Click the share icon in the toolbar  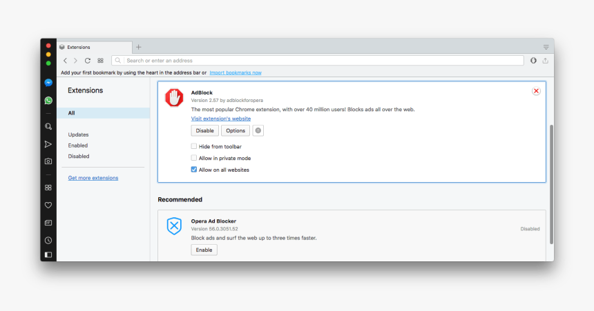545,61
